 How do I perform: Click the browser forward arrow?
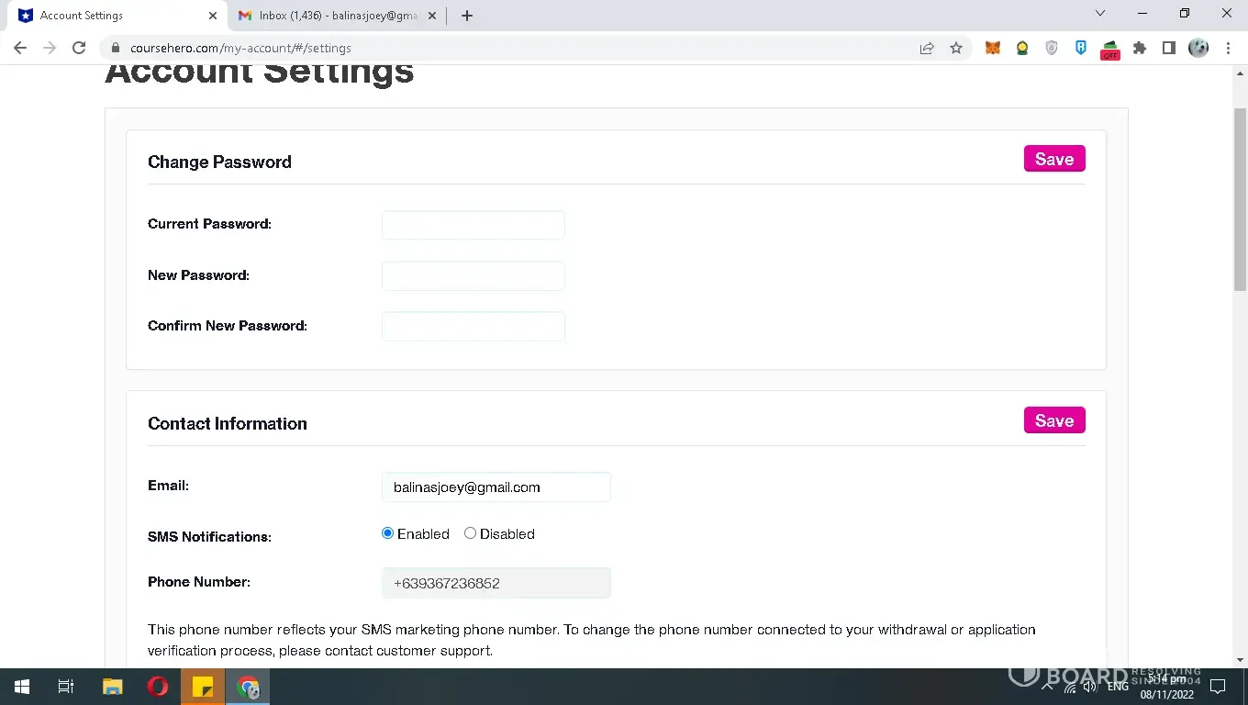[50, 48]
